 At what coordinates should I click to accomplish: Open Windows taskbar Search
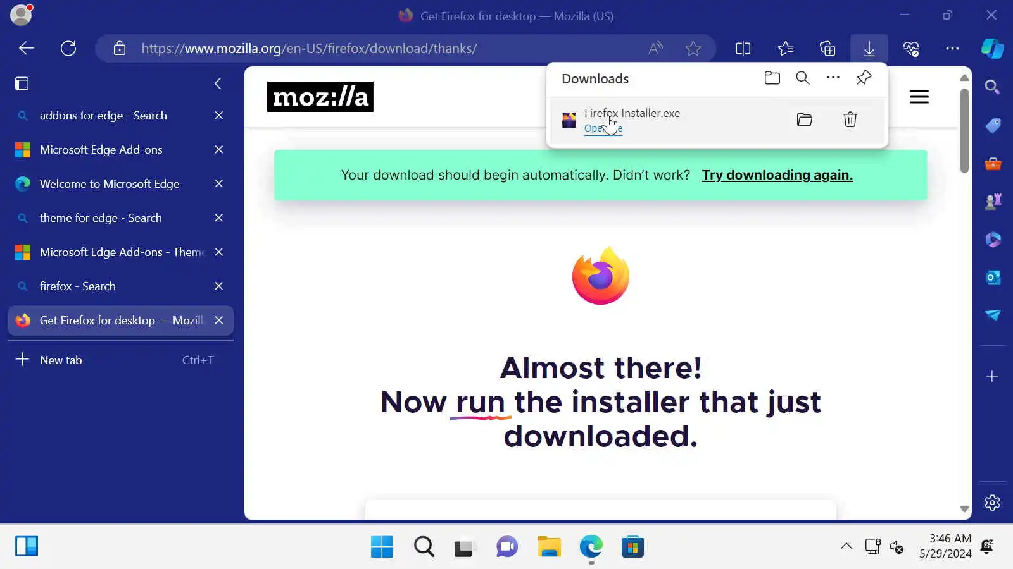[x=424, y=547]
